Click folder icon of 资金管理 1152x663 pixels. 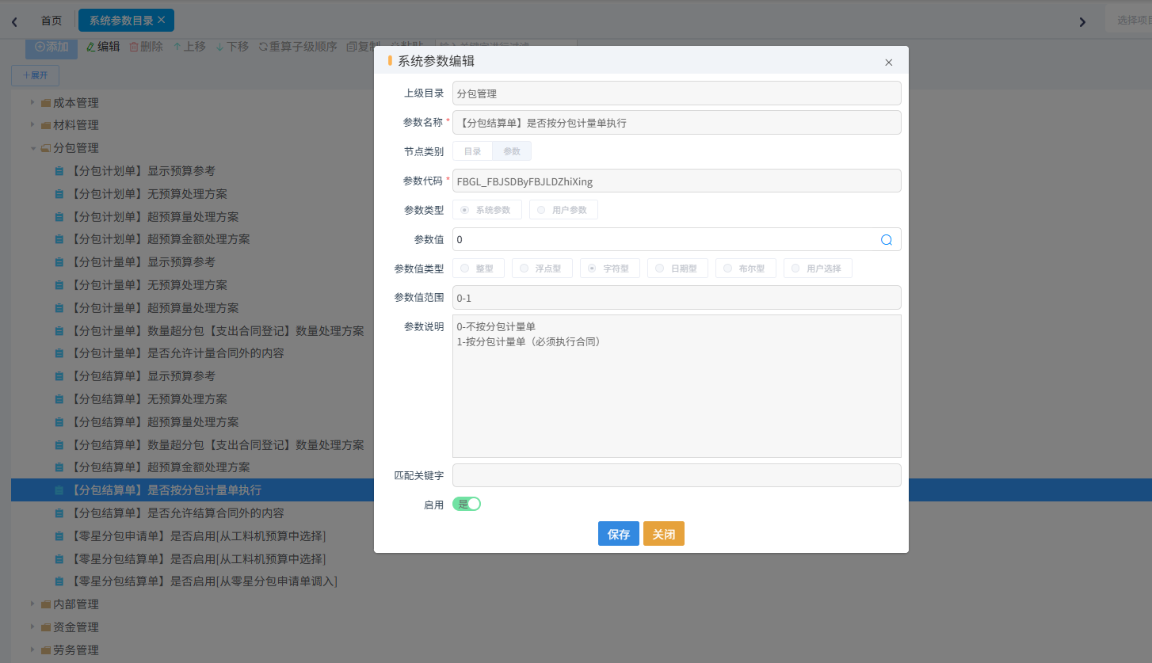tap(46, 627)
